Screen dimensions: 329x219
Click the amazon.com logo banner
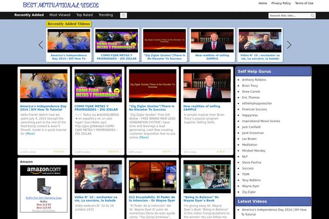tap(44, 170)
